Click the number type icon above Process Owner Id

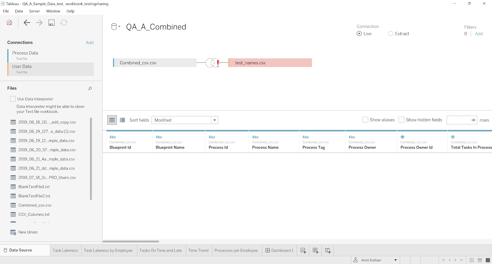click(x=403, y=137)
